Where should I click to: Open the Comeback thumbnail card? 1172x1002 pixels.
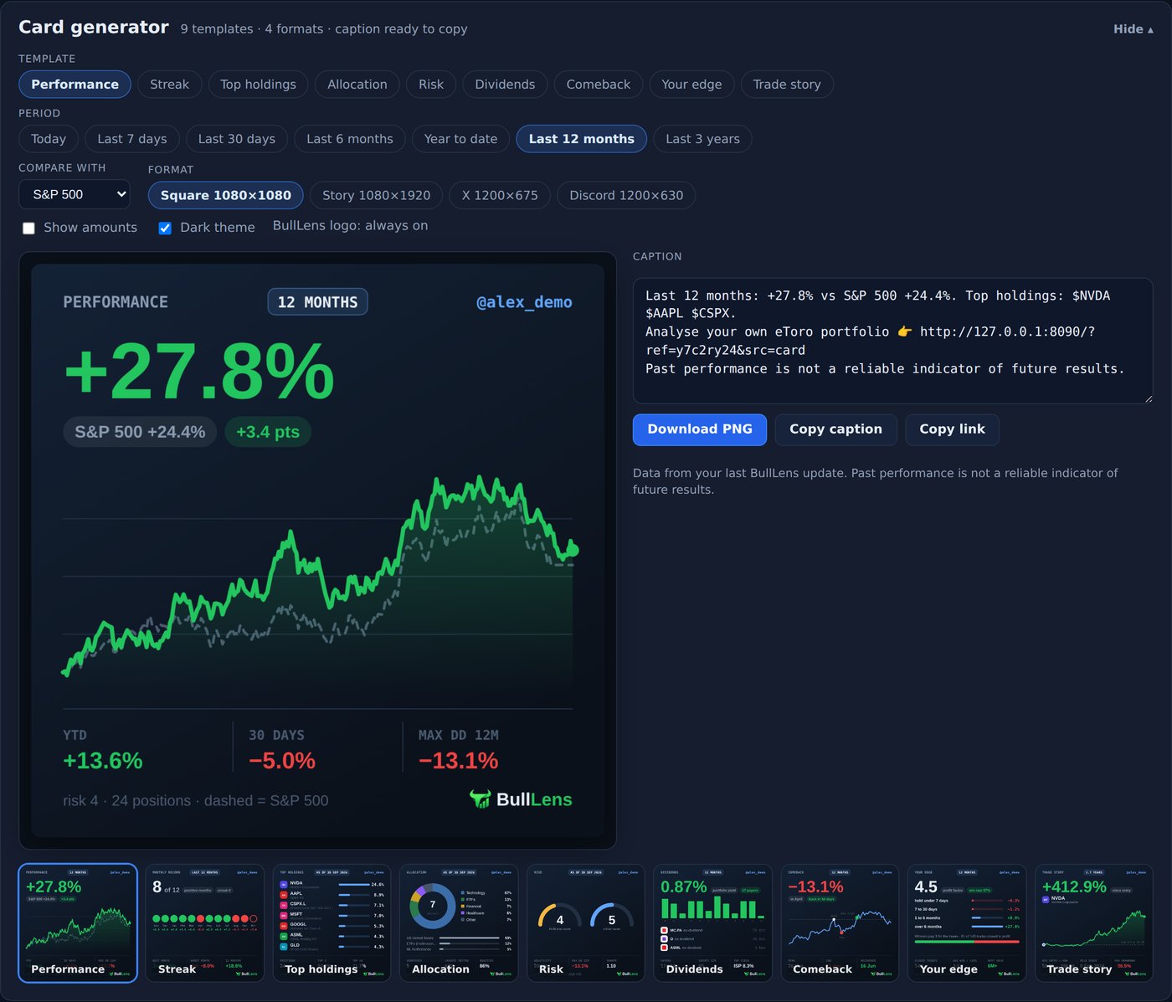(x=840, y=923)
